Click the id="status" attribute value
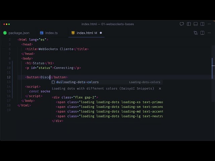Viewport: 215px width, 161px height. click(x=44, y=68)
